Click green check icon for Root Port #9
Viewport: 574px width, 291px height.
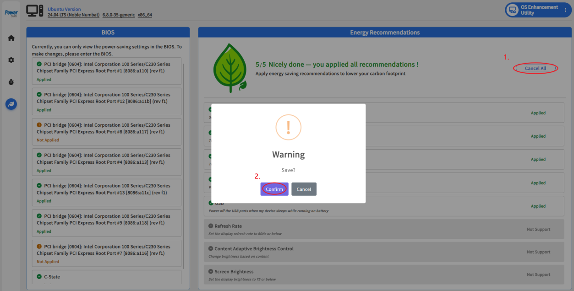(39, 216)
